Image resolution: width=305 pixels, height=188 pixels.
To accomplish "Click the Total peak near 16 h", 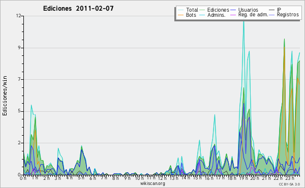I will point(215,115).
